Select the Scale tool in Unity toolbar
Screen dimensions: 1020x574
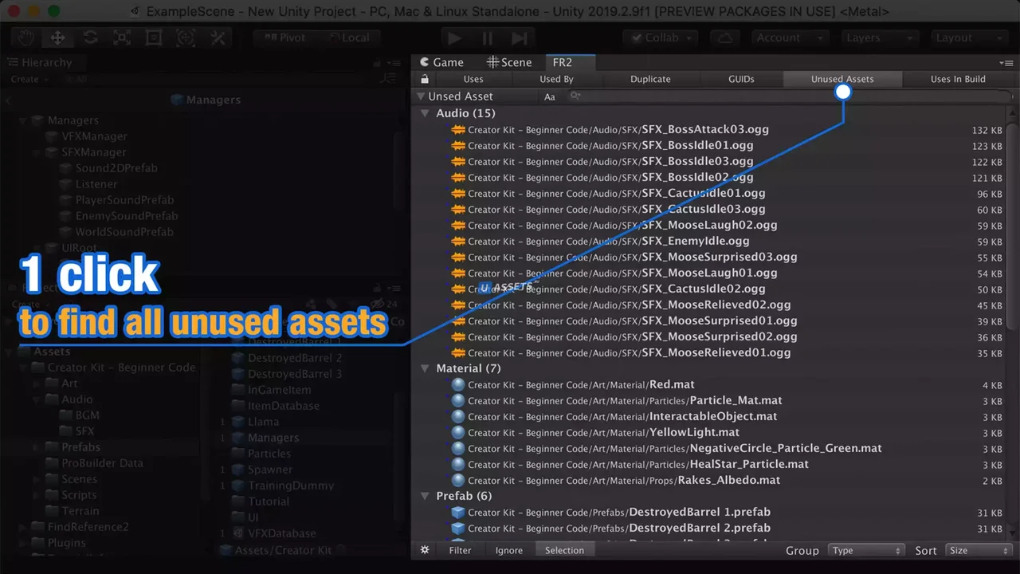tap(122, 37)
